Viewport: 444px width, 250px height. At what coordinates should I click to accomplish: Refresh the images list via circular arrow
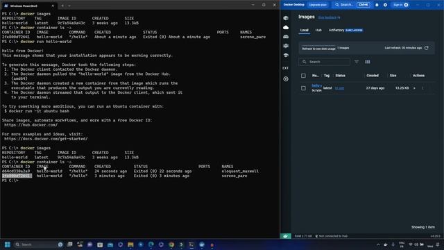pyautogui.click(x=427, y=48)
